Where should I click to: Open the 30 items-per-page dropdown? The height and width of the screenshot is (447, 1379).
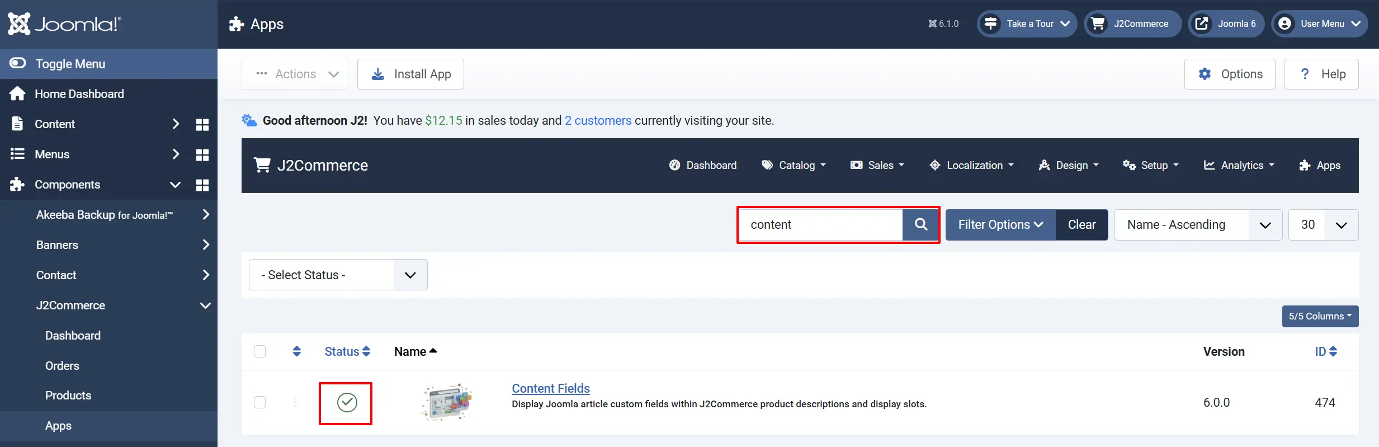pyautogui.click(x=1323, y=225)
